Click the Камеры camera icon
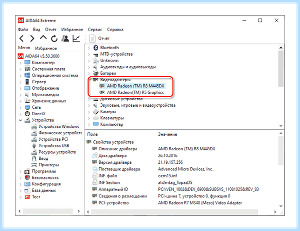Image resolution: width=300 pixels, height=231 pixels. point(95,112)
